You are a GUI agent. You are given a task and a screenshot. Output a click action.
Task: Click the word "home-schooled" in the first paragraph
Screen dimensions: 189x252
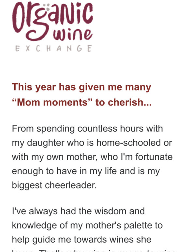pos(128,143)
